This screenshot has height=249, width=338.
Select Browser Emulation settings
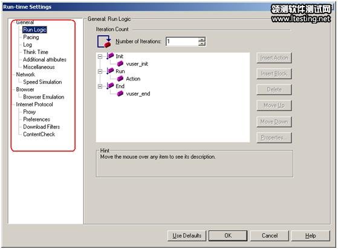click(44, 97)
